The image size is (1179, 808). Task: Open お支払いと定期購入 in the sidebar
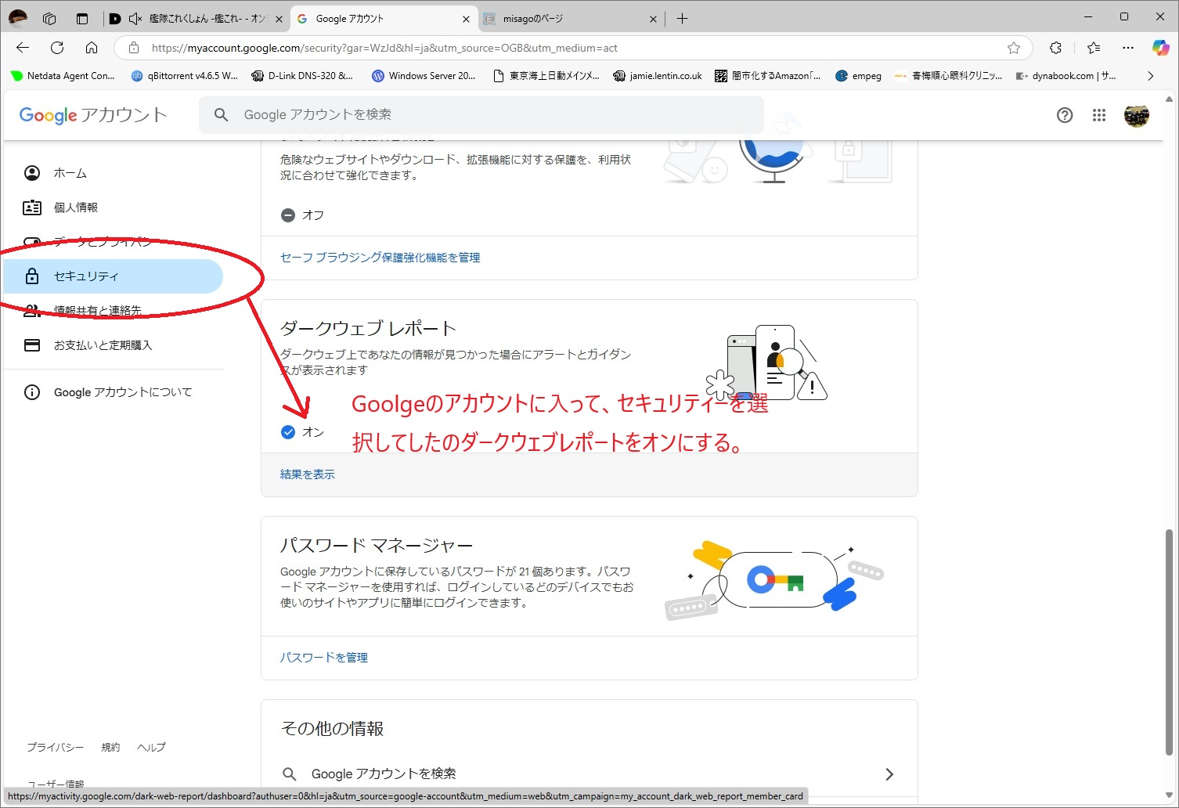tap(114, 345)
